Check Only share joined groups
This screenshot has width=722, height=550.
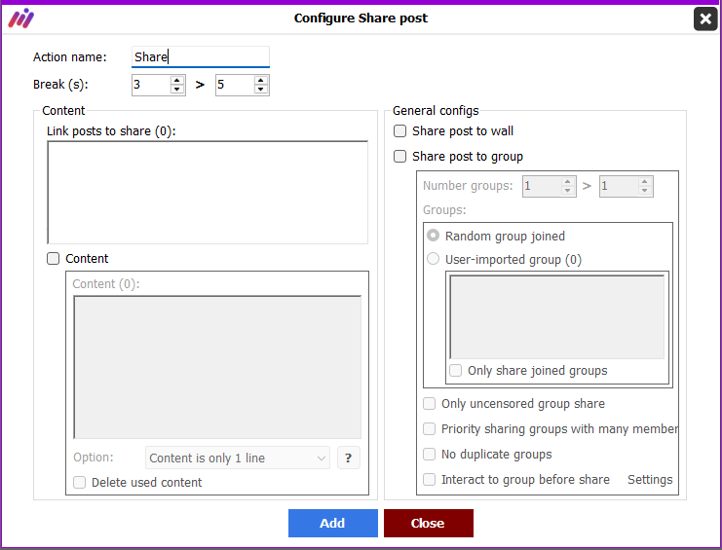pyautogui.click(x=455, y=370)
